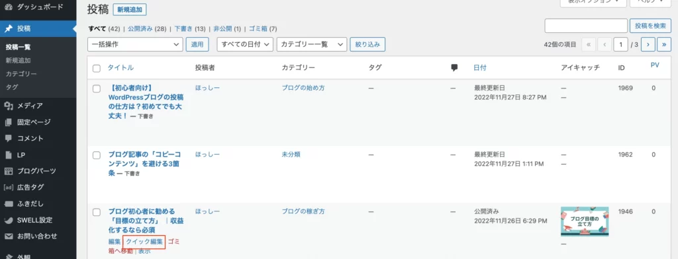This screenshot has height=259, width=678.
Task: Toggle the select-all checkbox in table header
Action: click(97, 68)
